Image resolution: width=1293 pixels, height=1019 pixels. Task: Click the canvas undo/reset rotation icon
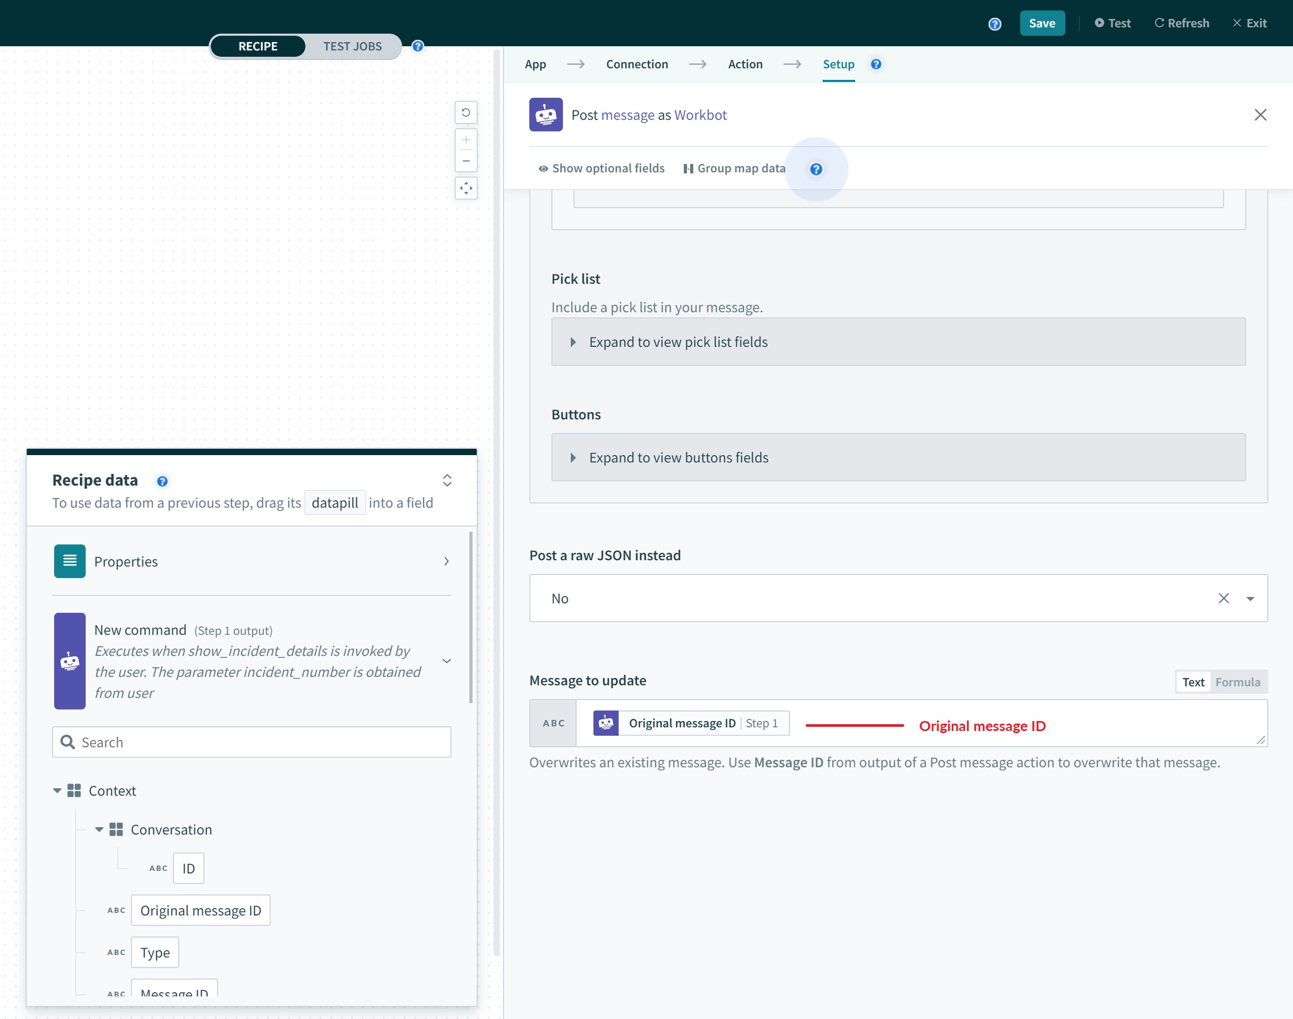pyautogui.click(x=466, y=112)
